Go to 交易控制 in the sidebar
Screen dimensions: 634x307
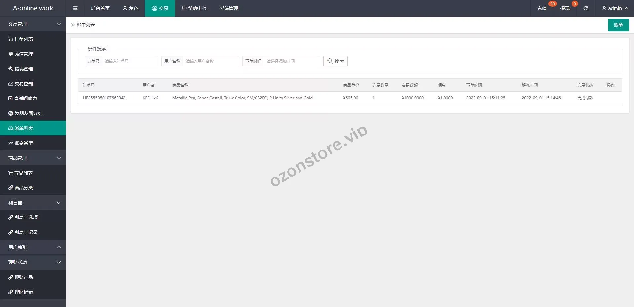point(20,84)
